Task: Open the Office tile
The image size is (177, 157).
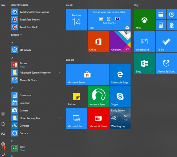Action: point(98,42)
